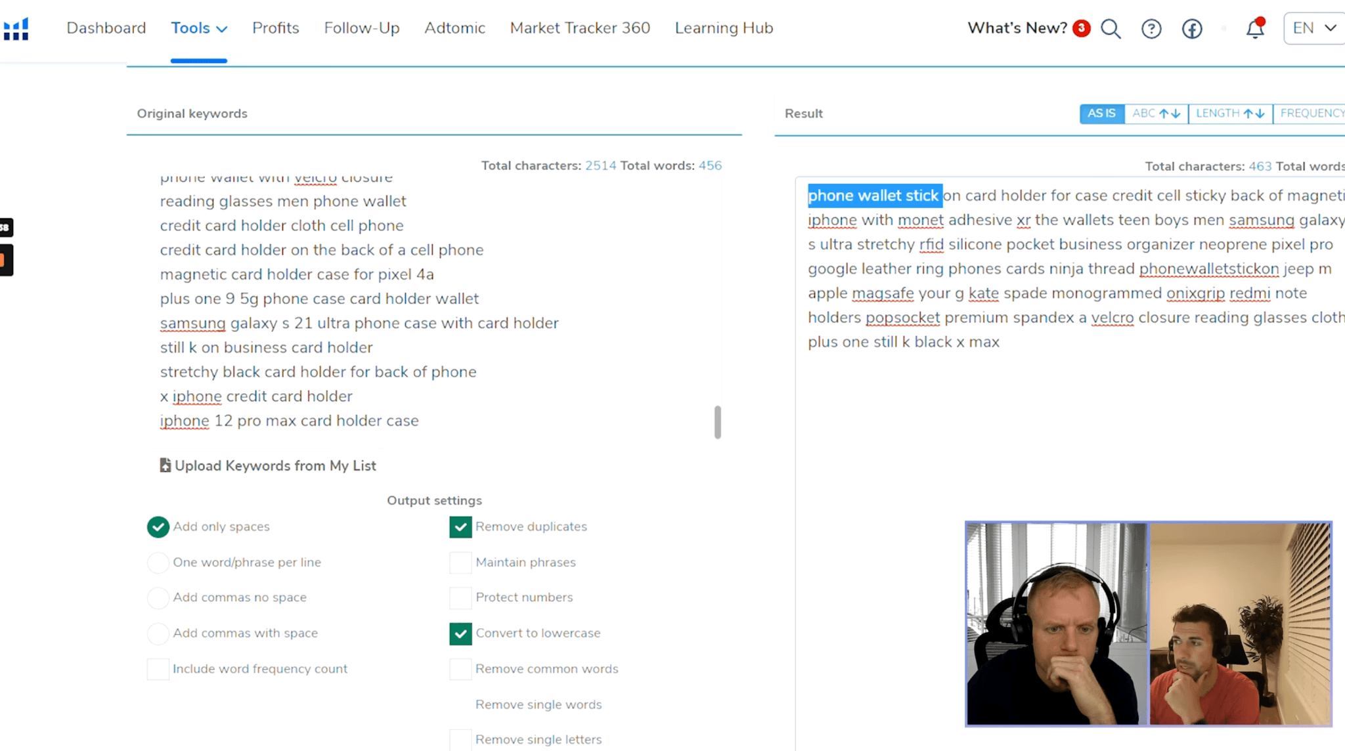Open the help question mark icon
The image size is (1345, 751).
tap(1151, 29)
